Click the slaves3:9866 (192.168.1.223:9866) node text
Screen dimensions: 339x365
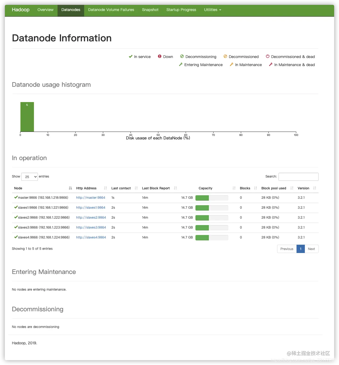click(x=44, y=227)
